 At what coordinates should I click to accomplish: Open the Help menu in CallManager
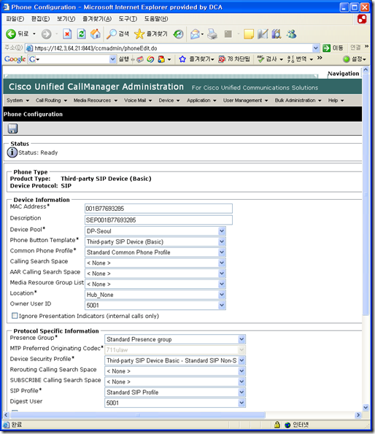pos(336,100)
